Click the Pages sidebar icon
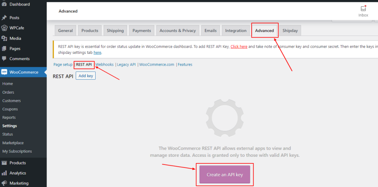The width and height of the screenshot is (378, 187). click(x=4, y=48)
